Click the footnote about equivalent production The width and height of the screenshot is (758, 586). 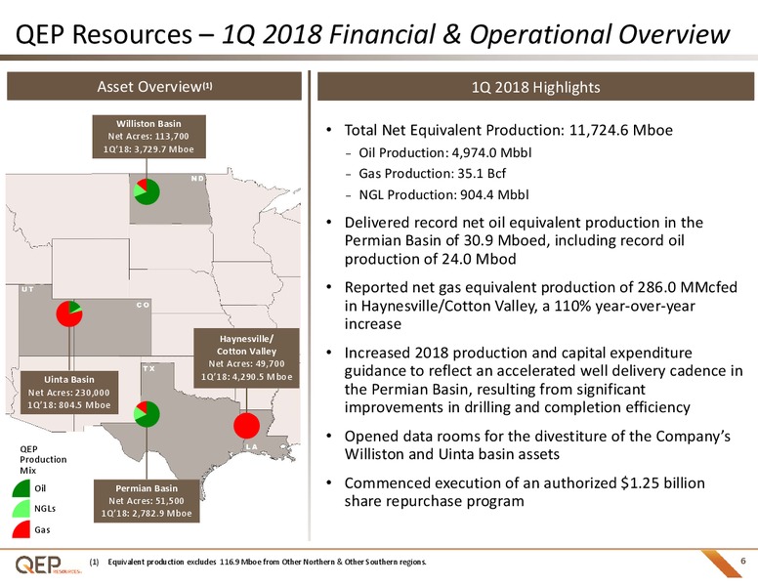coord(258,562)
